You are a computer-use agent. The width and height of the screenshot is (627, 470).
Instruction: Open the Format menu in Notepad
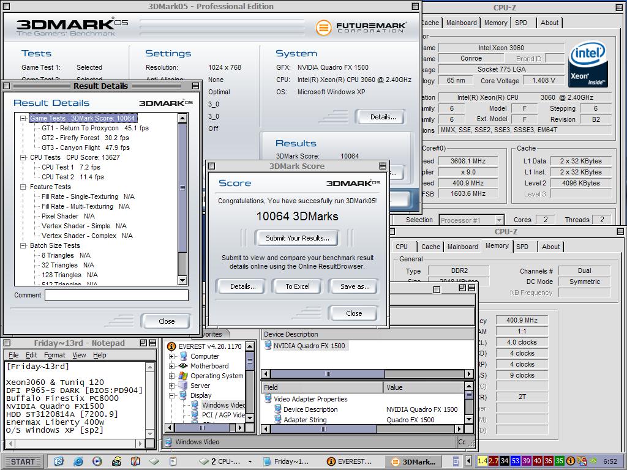(x=54, y=355)
